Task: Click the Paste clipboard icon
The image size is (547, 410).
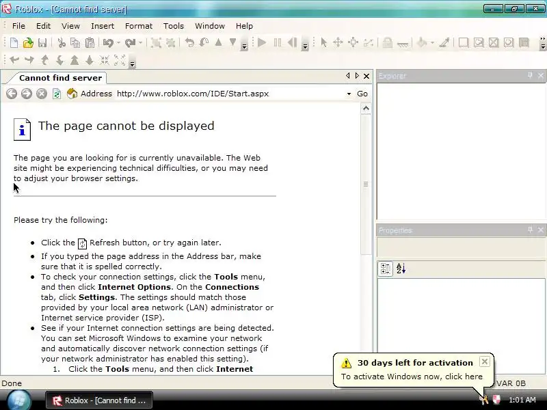Action: pyautogui.click(x=90, y=43)
